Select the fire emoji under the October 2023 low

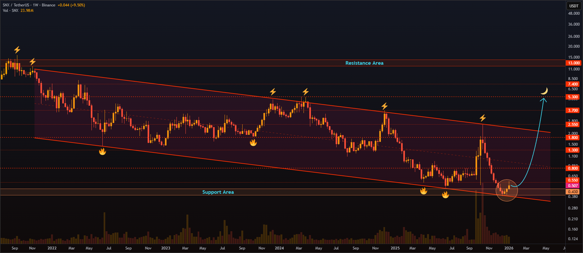point(253,142)
